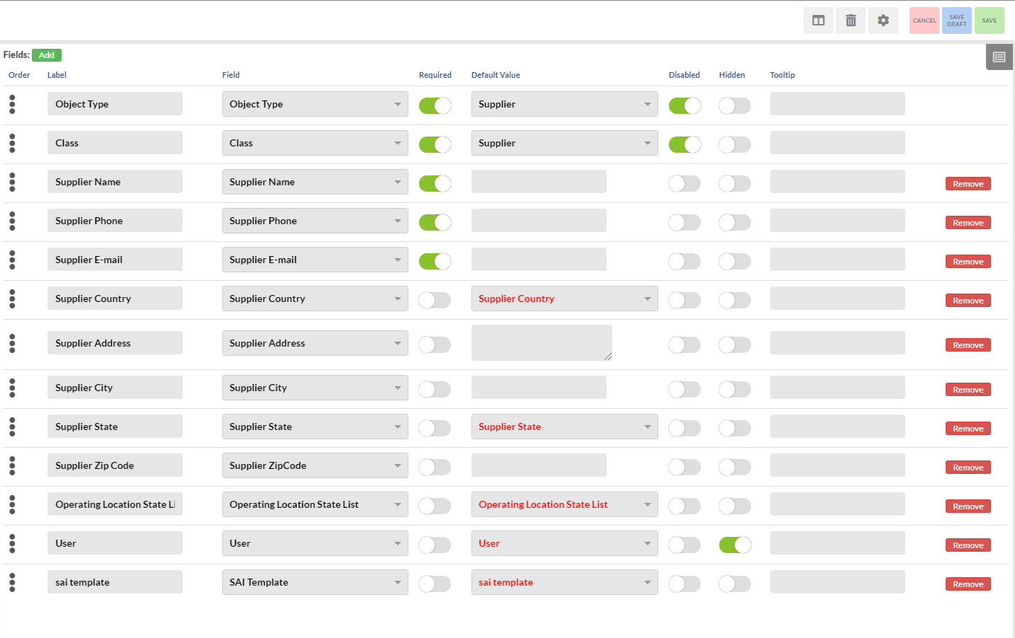Click the Tooltip input for Supplier Name
This screenshot has height=638, width=1015.
[x=837, y=182]
